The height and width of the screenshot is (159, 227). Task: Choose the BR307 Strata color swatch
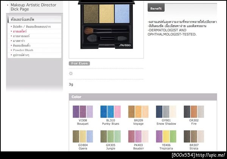click(x=194, y=136)
